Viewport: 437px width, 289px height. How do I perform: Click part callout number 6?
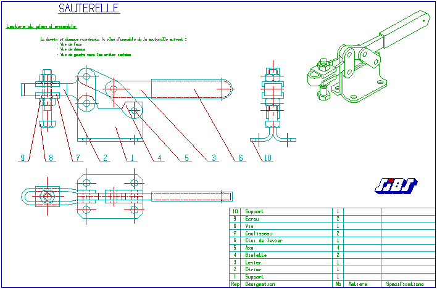point(241,158)
